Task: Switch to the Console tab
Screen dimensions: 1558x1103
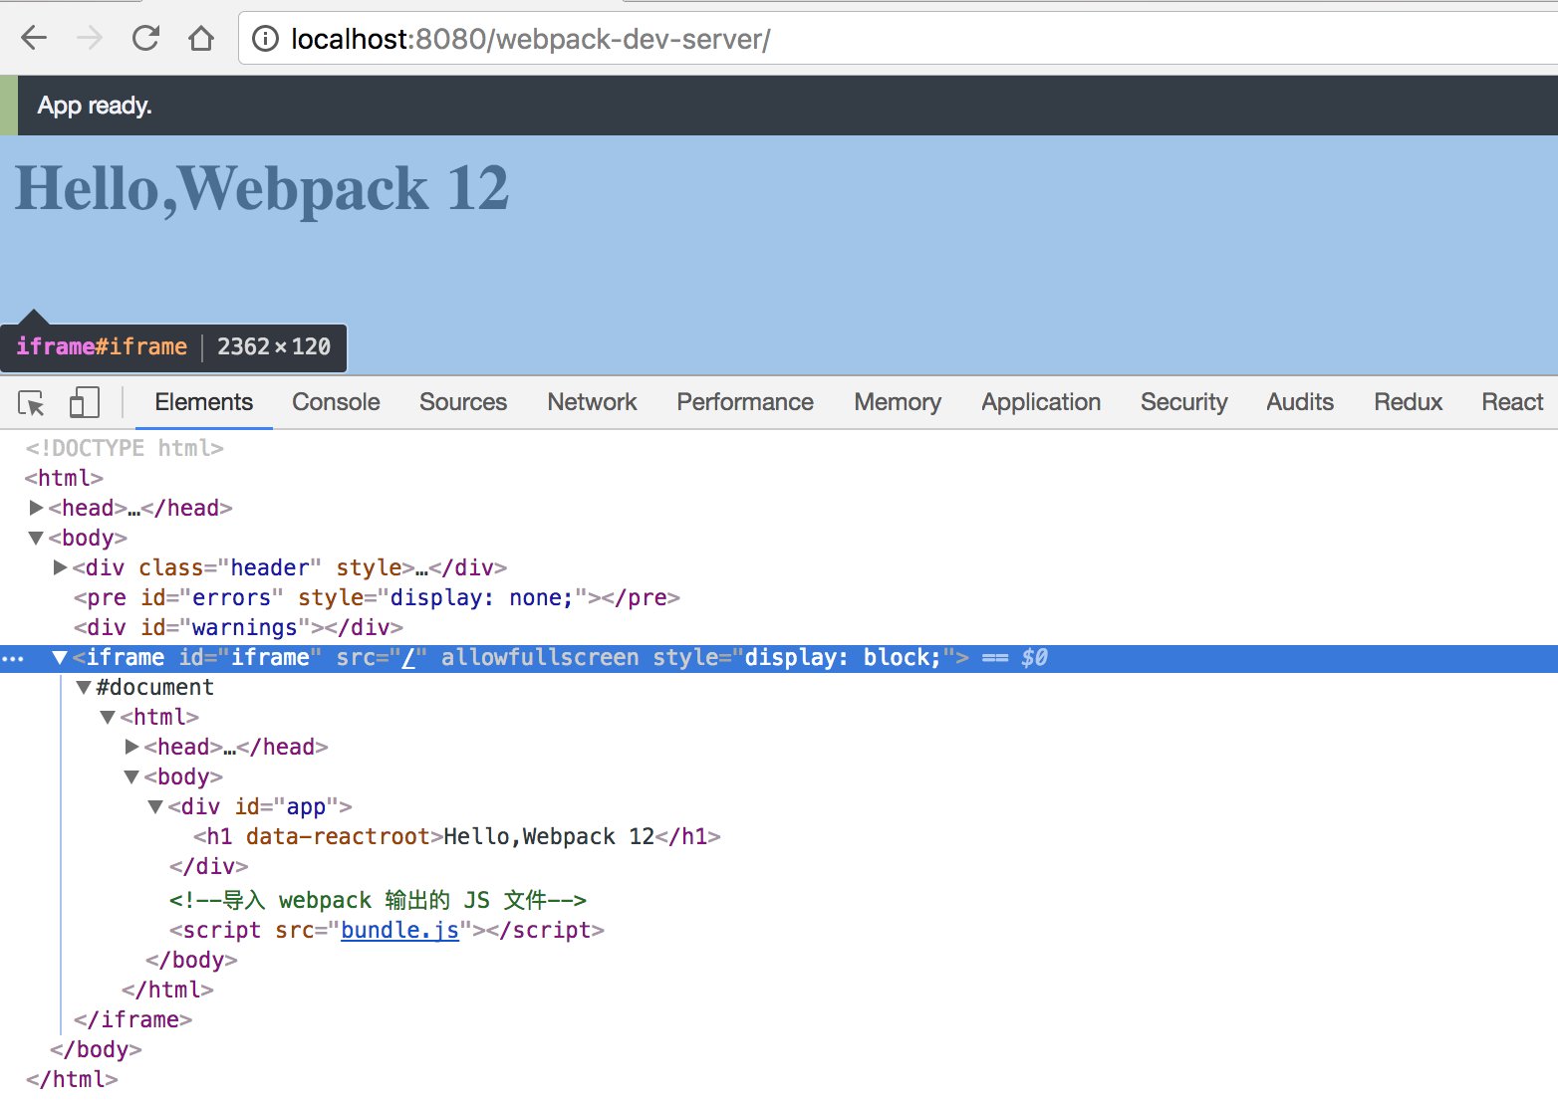Action: tap(336, 402)
